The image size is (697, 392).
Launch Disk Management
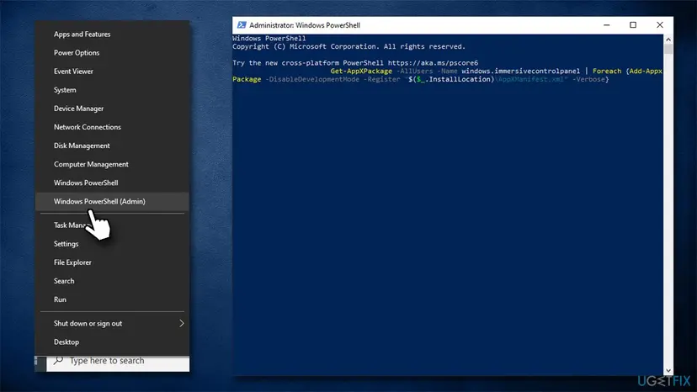point(112,146)
